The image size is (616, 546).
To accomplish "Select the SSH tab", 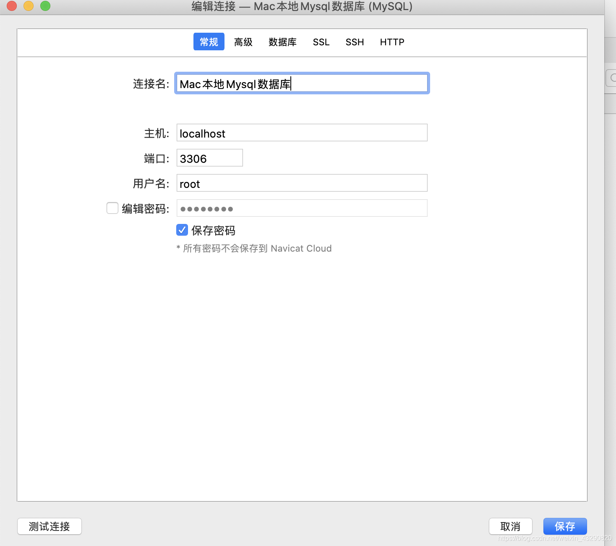I will [355, 42].
